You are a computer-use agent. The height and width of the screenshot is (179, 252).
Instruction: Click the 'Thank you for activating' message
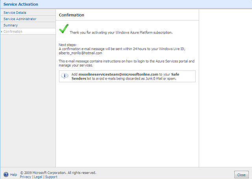click(121, 33)
